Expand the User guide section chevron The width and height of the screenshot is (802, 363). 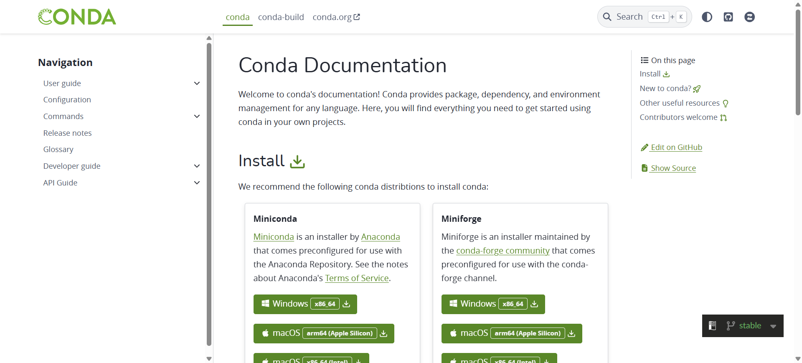pos(197,83)
